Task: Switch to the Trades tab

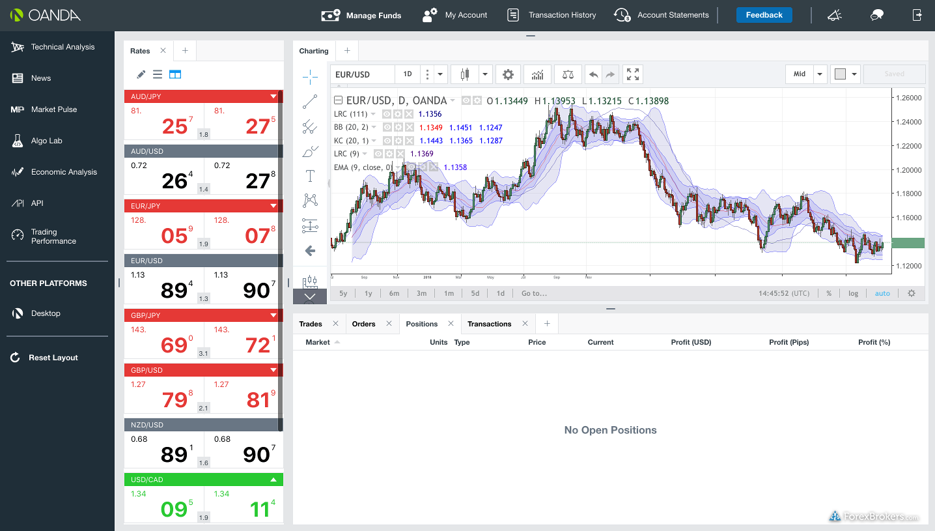Action: pyautogui.click(x=311, y=324)
